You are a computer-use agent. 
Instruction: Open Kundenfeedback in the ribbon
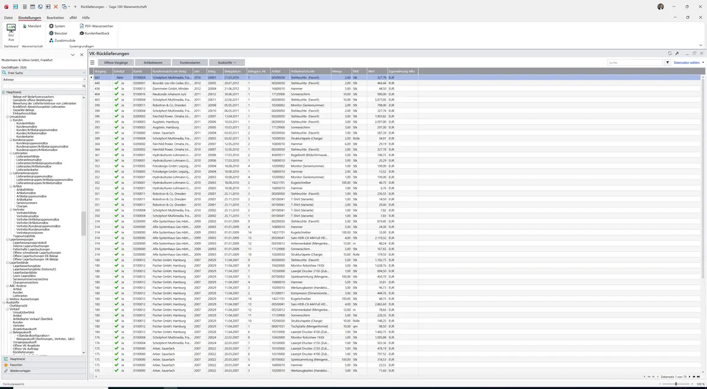click(x=94, y=34)
